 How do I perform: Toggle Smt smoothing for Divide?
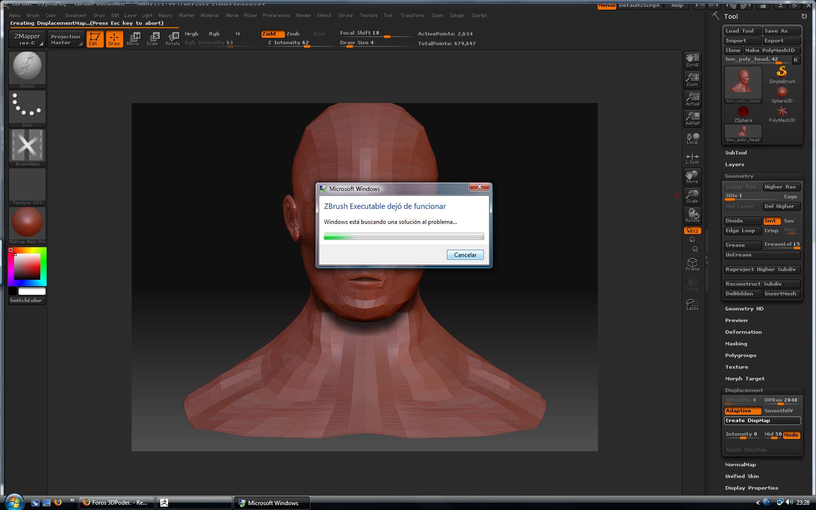click(x=771, y=221)
